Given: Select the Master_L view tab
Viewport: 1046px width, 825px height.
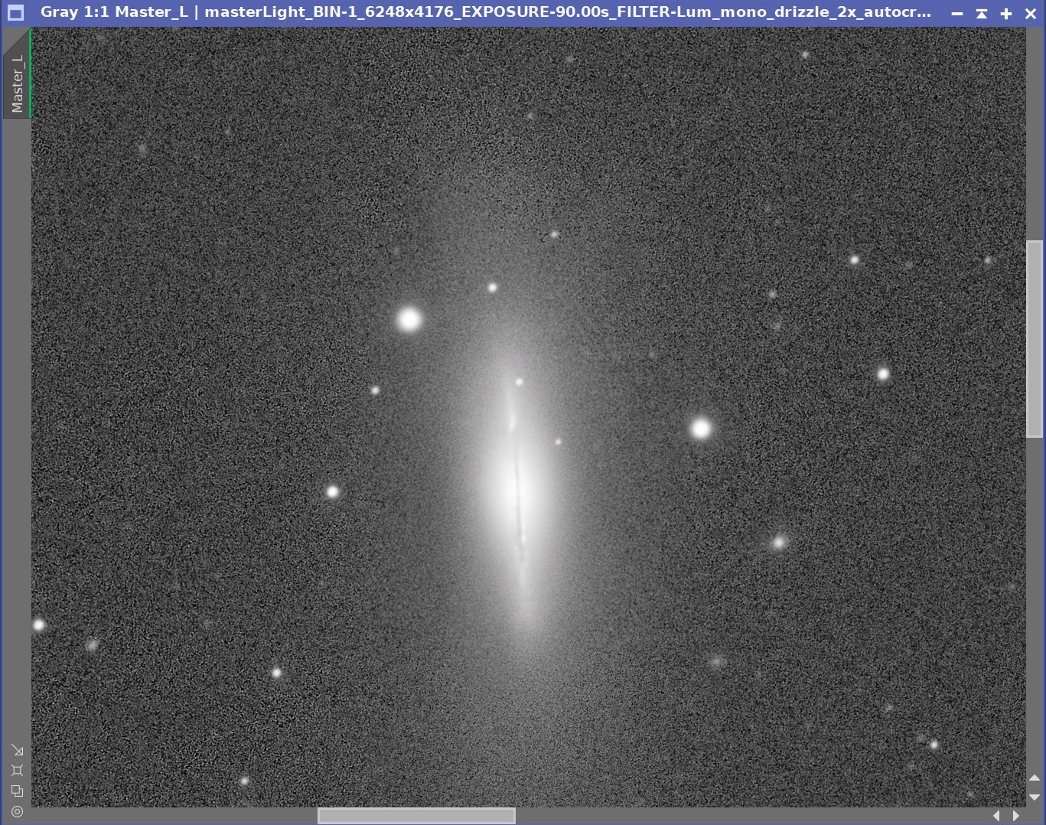Looking at the screenshot, I should (x=16, y=75).
